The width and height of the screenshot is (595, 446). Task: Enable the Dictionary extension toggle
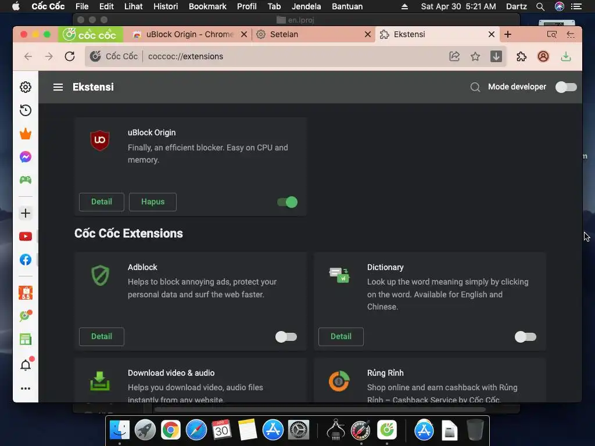[525, 337]
